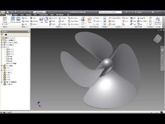Click Sign In in title bar
The image size is (165, 124).
(139, 12)
